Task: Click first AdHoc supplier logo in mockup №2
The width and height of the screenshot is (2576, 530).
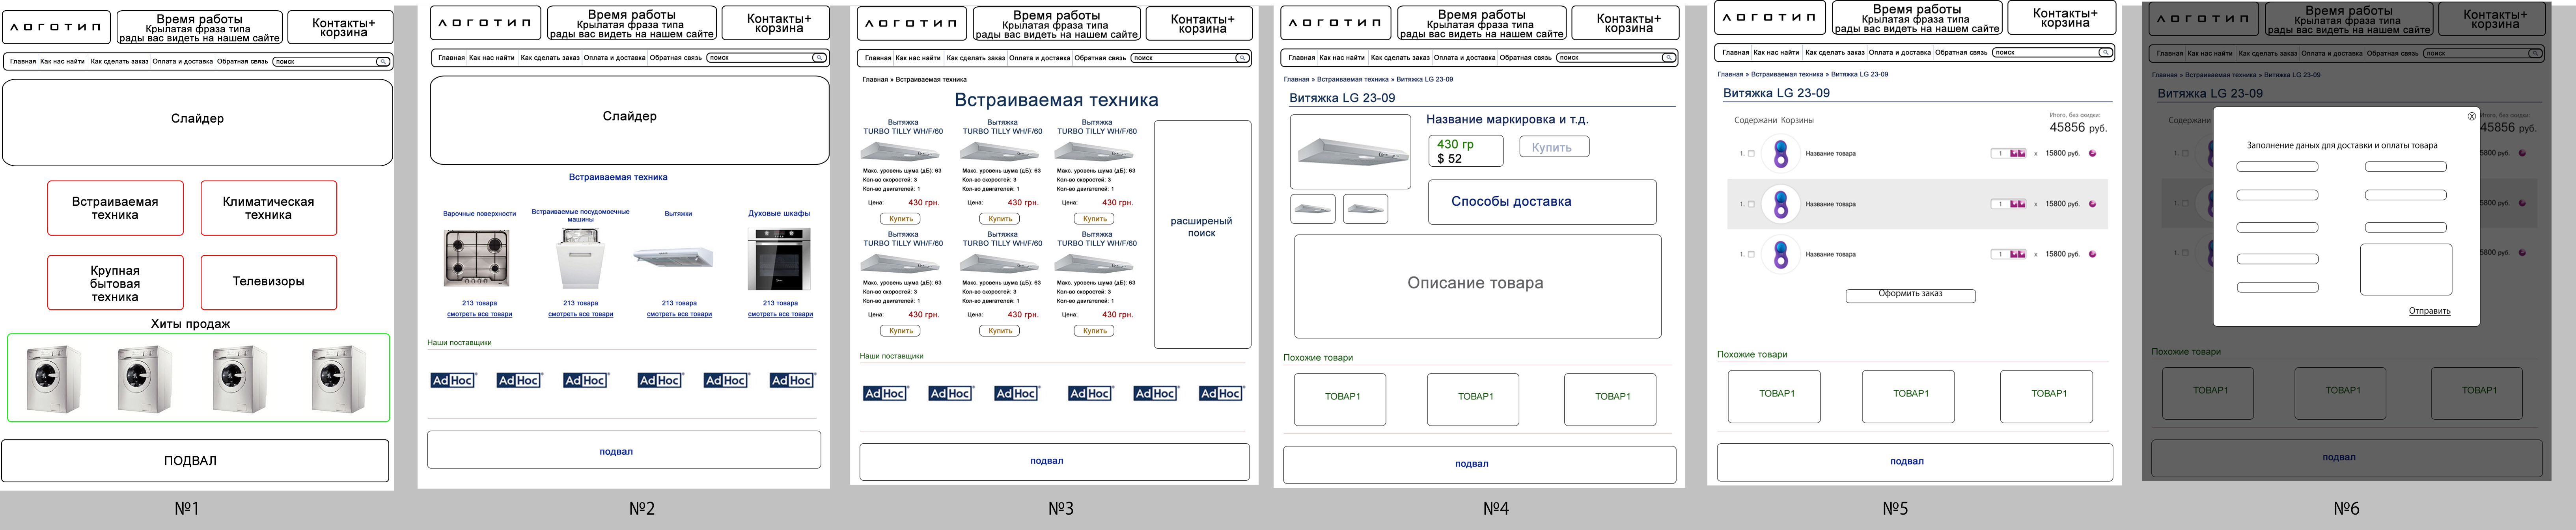Action: click(453, 380)
